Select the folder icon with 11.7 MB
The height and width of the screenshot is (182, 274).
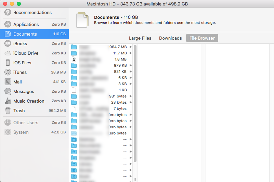pyautogui.click(x=74, y=53)
